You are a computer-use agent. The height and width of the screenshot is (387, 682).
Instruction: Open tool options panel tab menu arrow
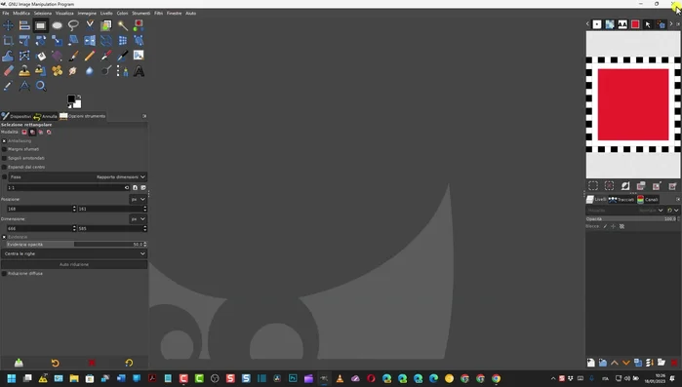tap(144, 116)
